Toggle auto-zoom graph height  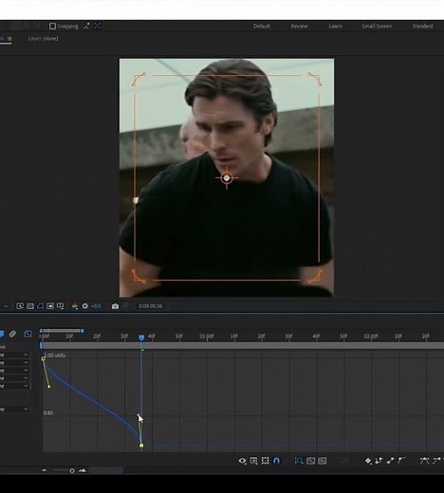tap(299, 461)
